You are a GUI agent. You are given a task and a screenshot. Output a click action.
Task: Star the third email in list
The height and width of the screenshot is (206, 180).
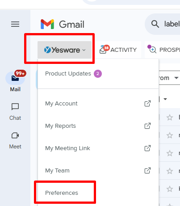tap(170, 153)
